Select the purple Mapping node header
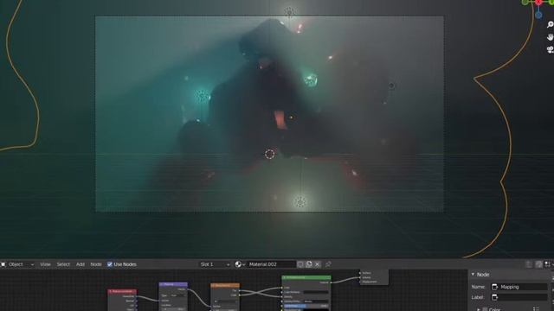Screen dimensions: 554x311 click(x=173, y=284)
